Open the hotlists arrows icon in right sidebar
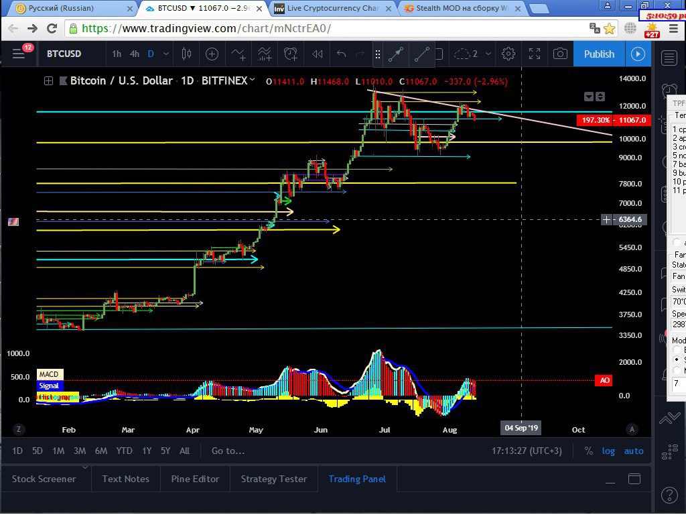686x515 pixels. point(669,418)
